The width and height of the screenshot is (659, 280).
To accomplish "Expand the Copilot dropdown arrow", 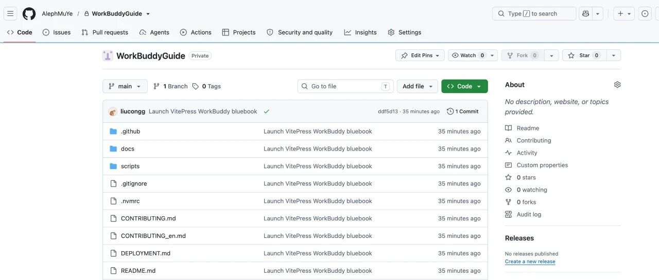I will pyautogui.click(x=598, y=14).
